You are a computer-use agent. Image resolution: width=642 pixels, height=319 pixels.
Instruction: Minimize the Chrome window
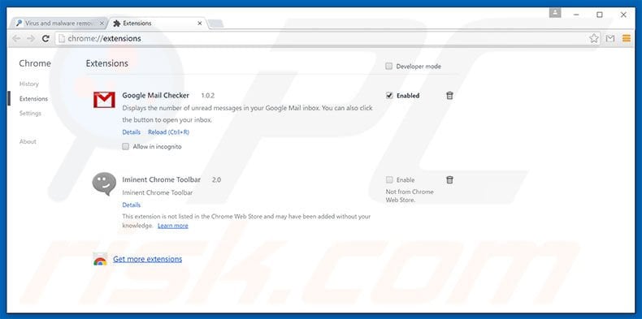pos(576,15)
